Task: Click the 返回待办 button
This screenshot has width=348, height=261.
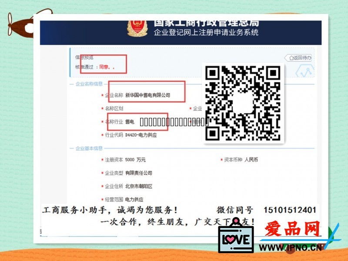Action: click(298, 58)
